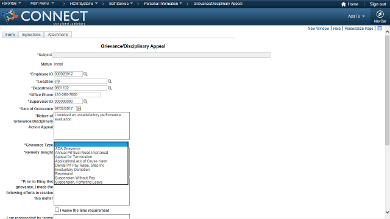Open the Department lookup magnifier

(x=110, y=88)
